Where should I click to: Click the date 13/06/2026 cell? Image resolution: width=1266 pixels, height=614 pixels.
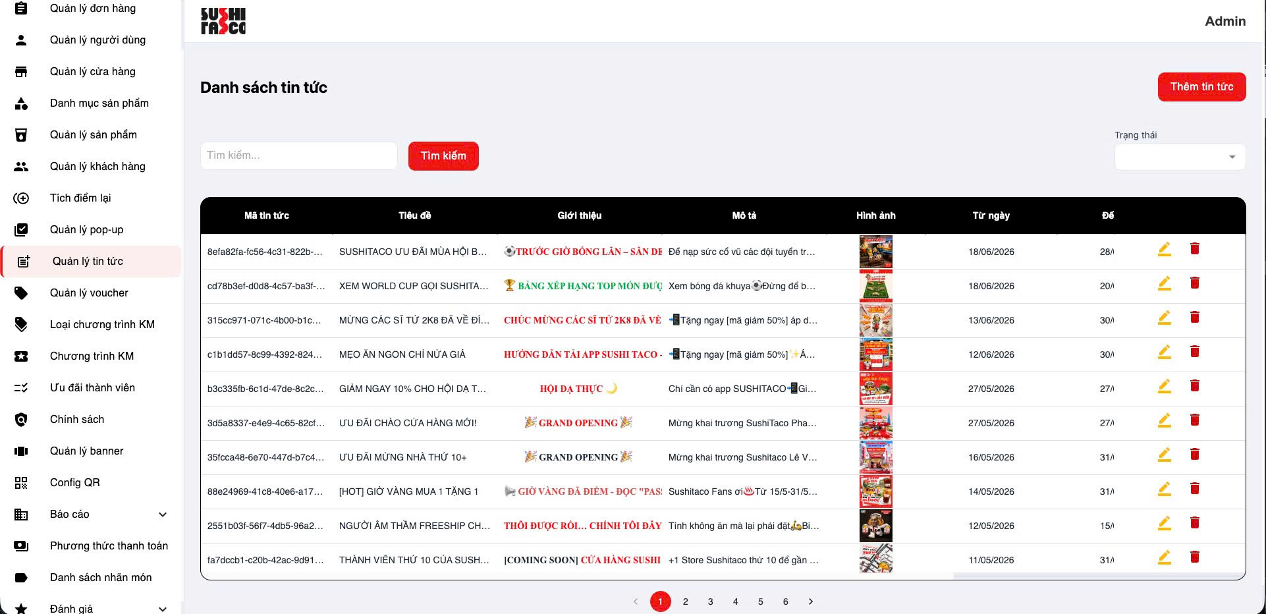(x=991, y=320)
